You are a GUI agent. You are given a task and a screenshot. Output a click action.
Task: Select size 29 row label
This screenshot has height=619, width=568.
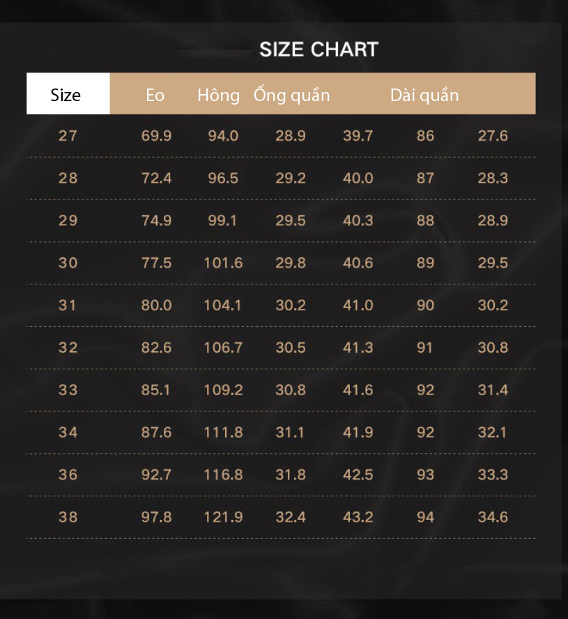point(68,220)
